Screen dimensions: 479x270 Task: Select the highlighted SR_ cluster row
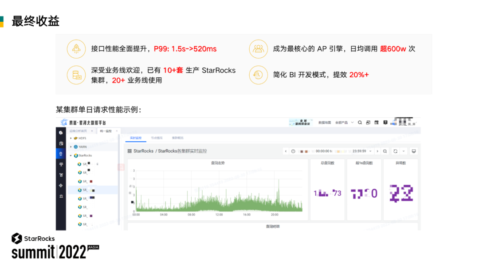tap(92, 190)
